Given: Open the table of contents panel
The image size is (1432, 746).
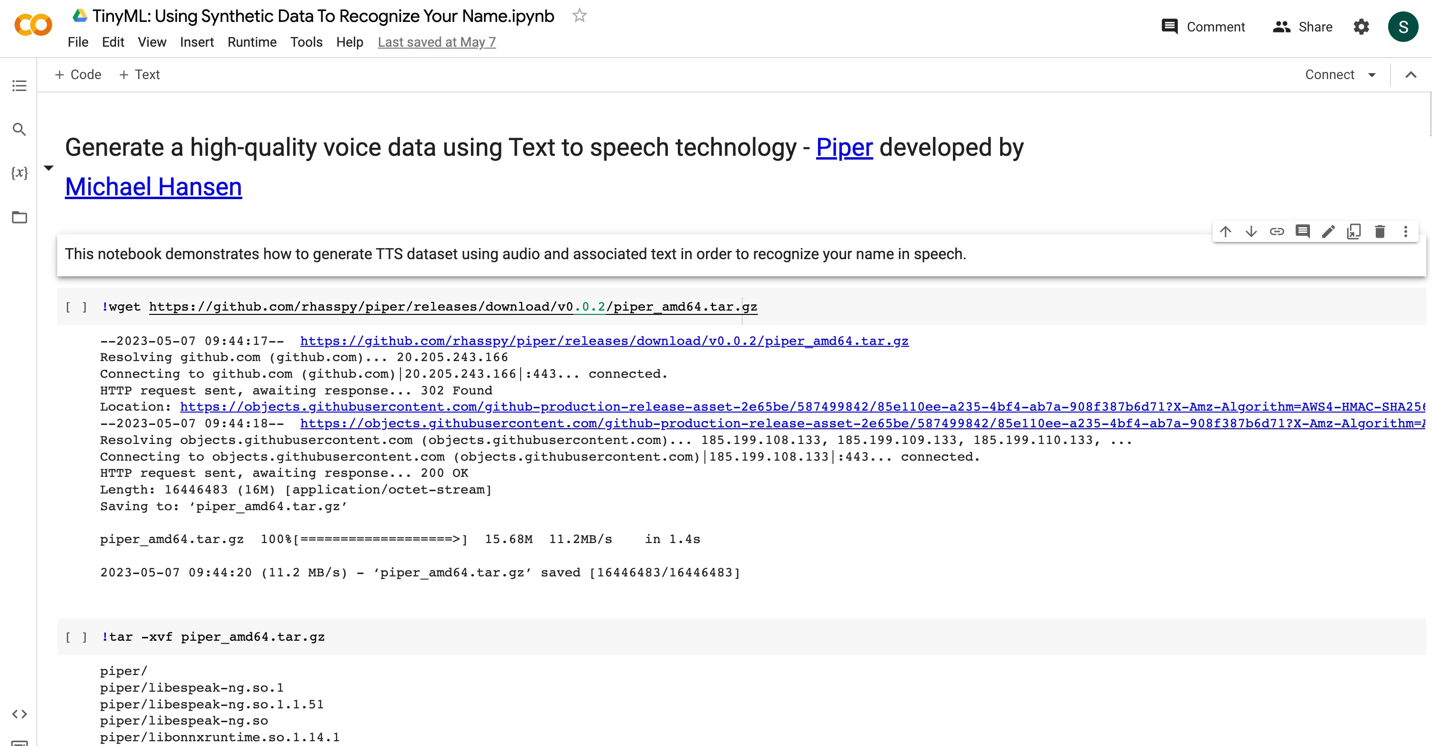Looking at the screenshot, I should point(20,86).
